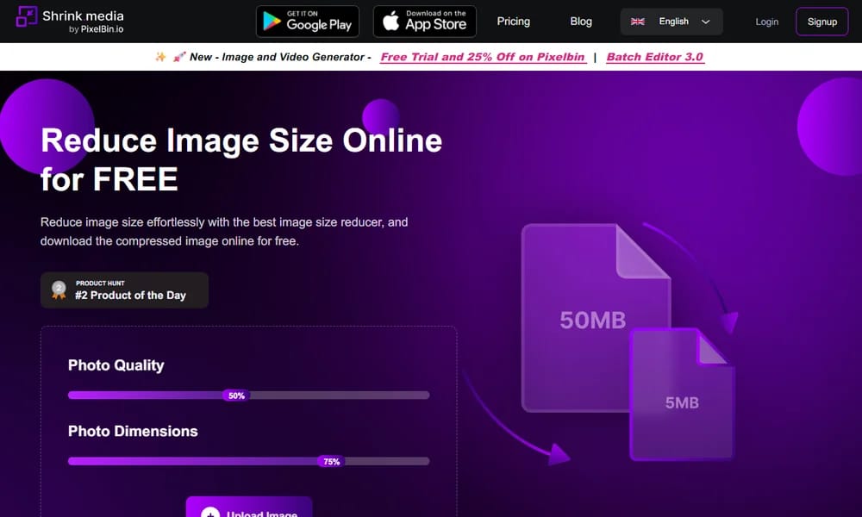
Task: Click the 50% Photo Quality slider handle
Action: point(236,396)
